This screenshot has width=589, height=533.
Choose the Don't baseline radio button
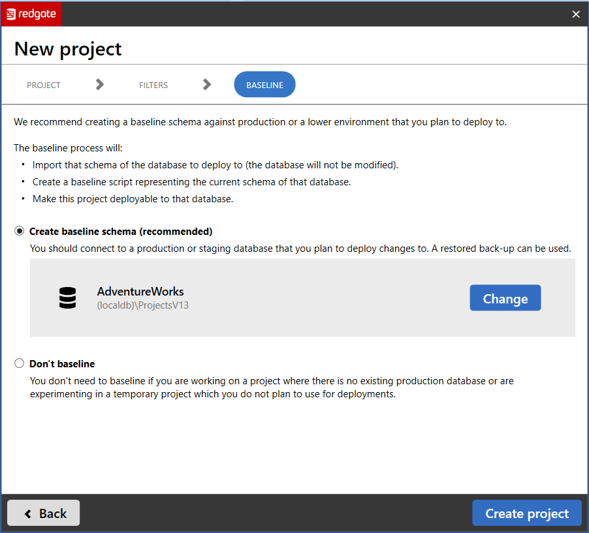tap(20, 363)
